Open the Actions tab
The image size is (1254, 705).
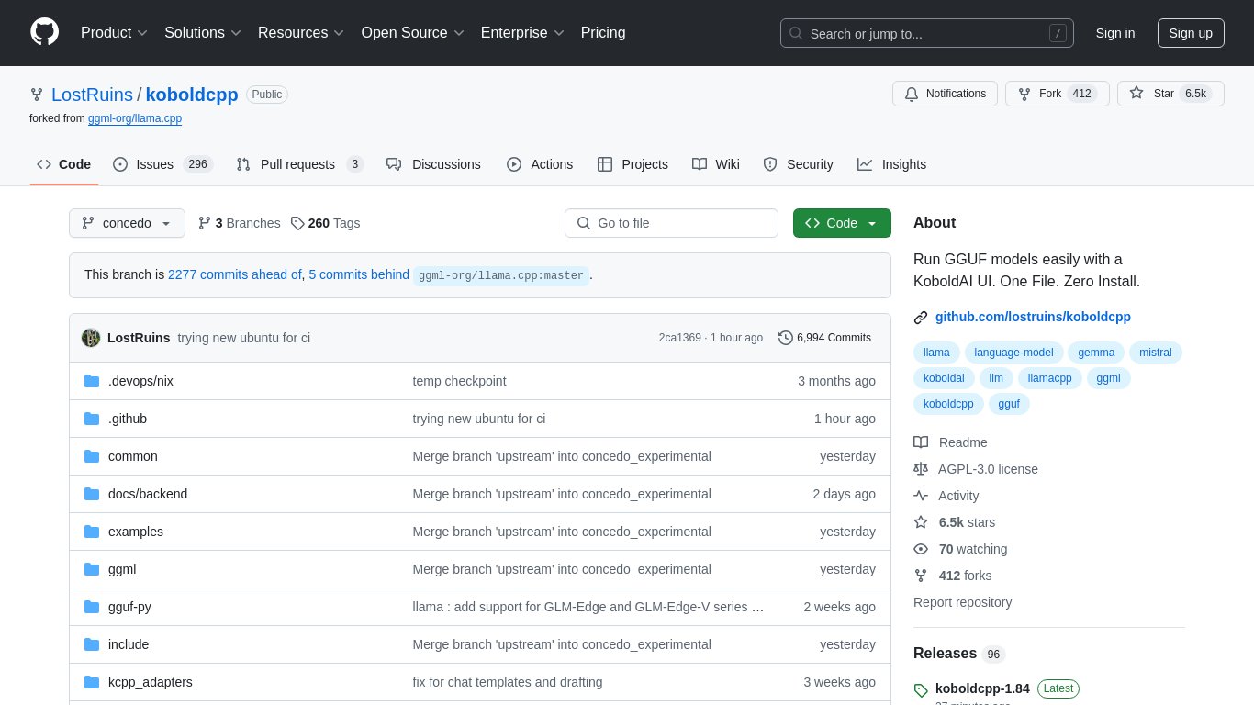point(540,164)
